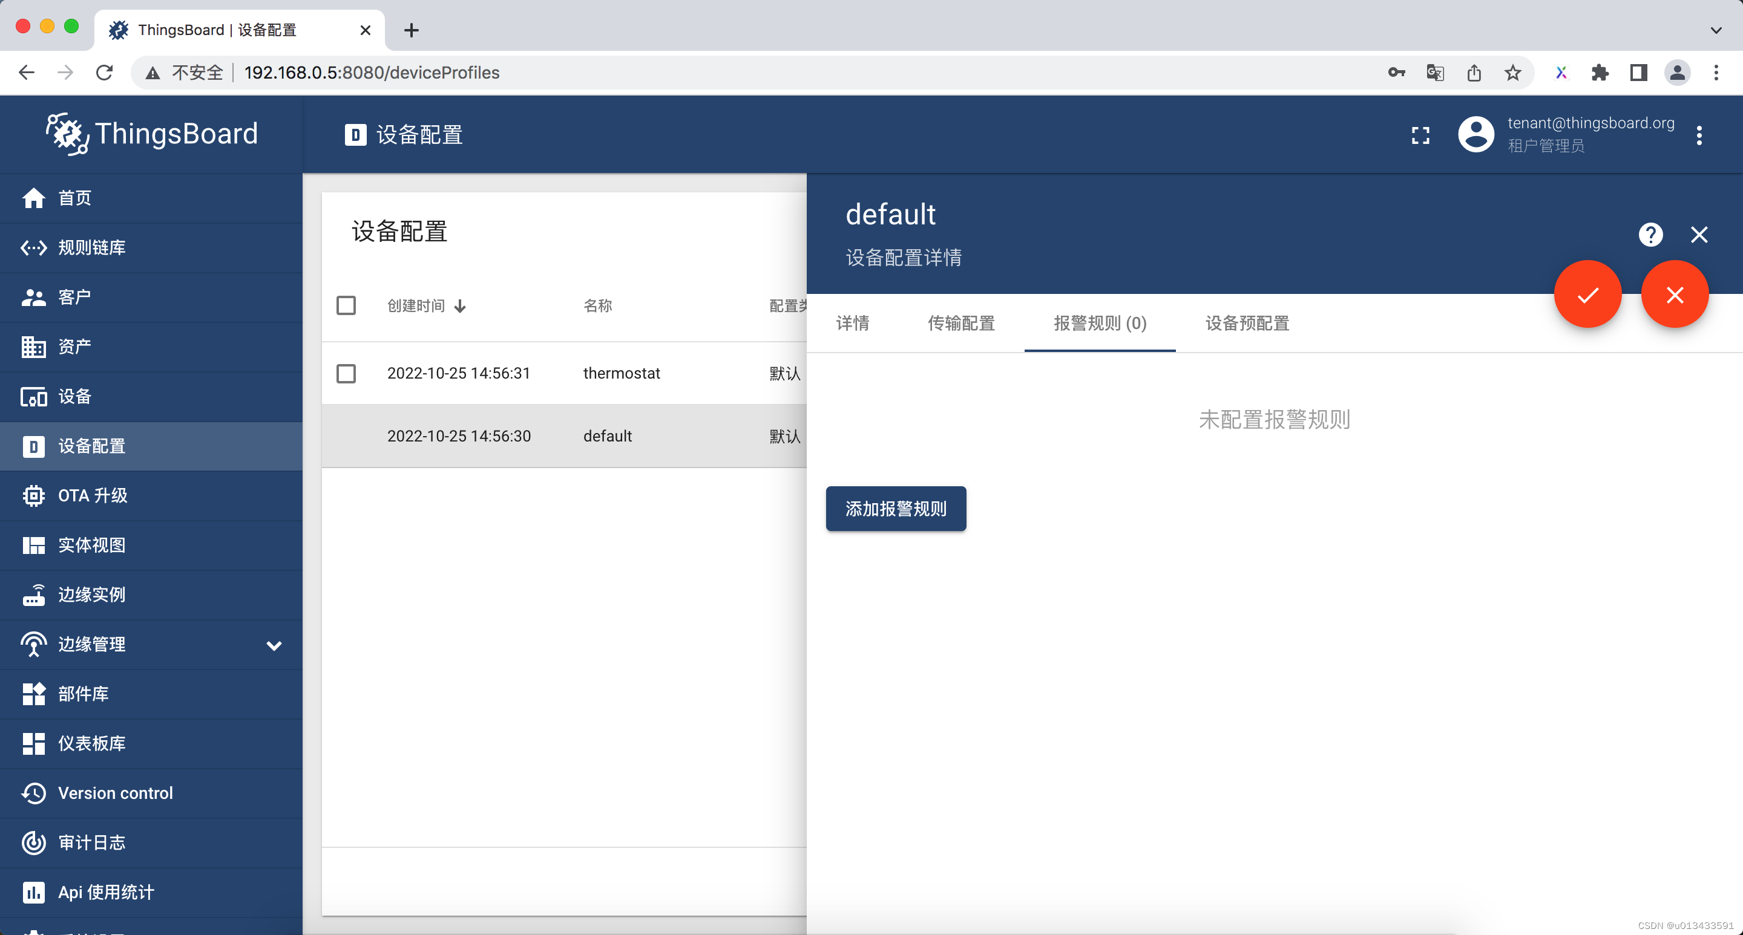Open browser extensions puzzle icon
Image resolution: width=1743 pixels, height=935 pixels.
(1600, 73)
